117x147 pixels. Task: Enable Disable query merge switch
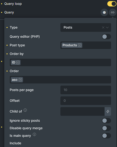pos(106,128)
